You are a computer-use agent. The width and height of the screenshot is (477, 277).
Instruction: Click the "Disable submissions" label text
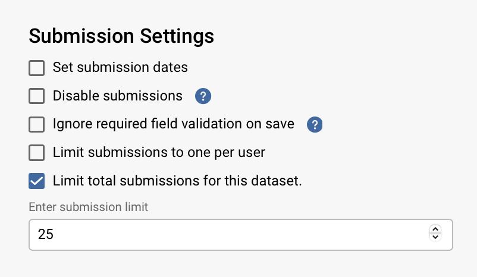117,96
